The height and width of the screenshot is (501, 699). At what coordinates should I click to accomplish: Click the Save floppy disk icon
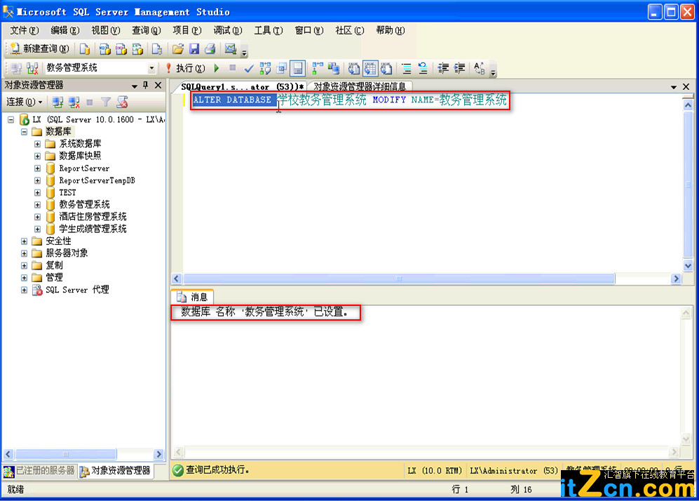click(194, 48)
